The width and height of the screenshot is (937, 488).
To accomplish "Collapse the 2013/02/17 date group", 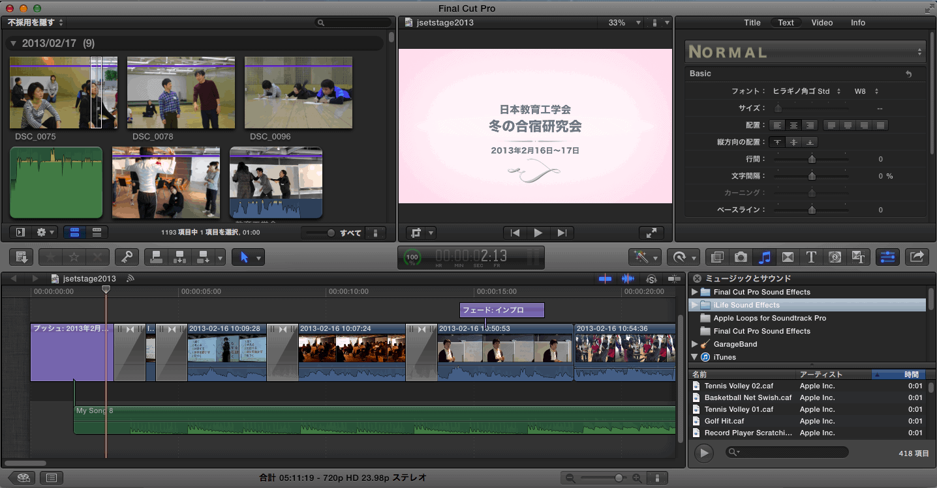I will 14,44.
